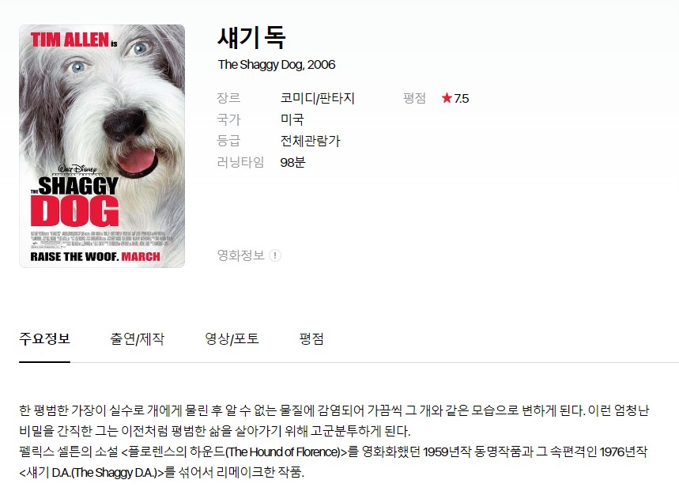Click the 7.5 score number
679x495 pixels.
click(462, 98)
